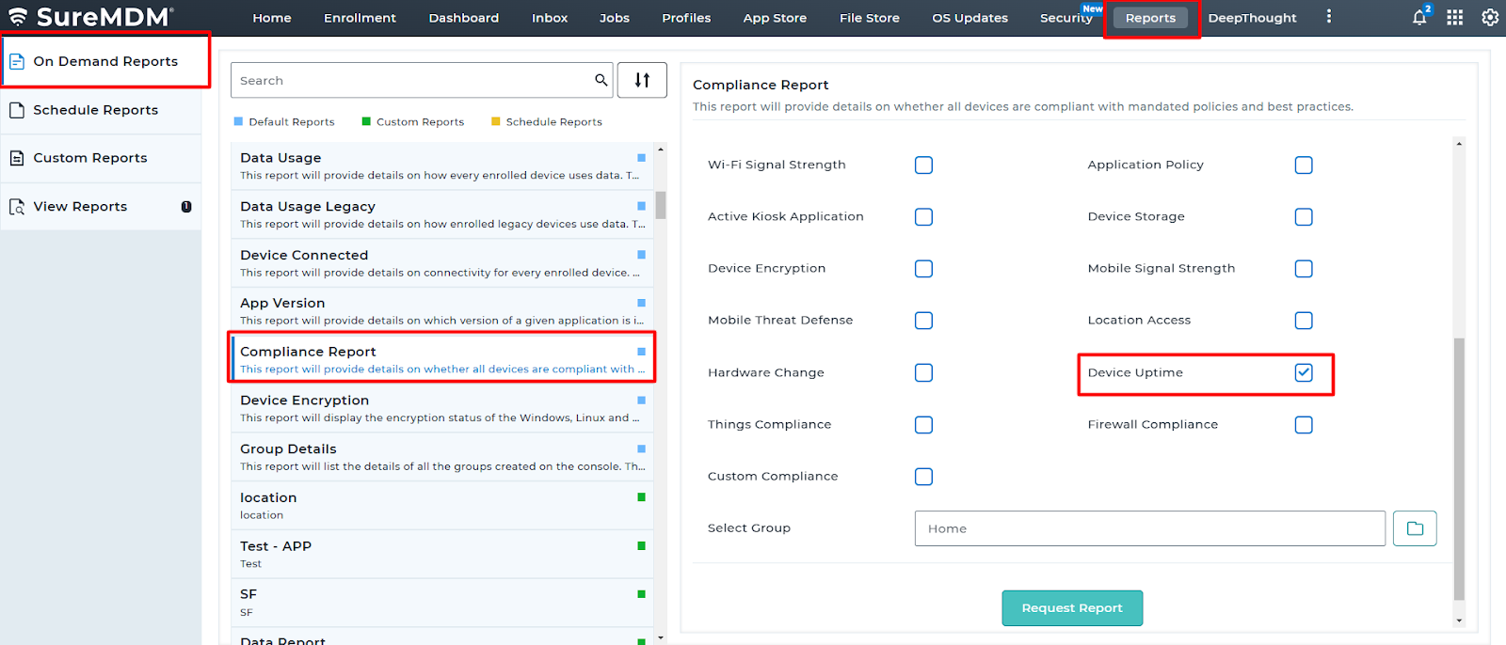Click the View Reports count badge
The height and width of the screenshot is (645, 1506).
[x=186, y=207]
